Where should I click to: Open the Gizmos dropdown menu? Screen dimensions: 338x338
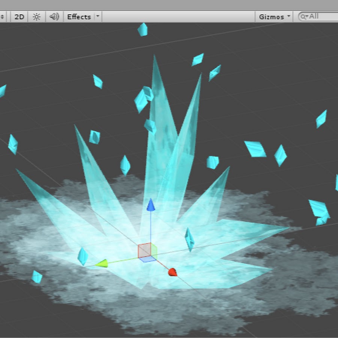coord(274,17)
